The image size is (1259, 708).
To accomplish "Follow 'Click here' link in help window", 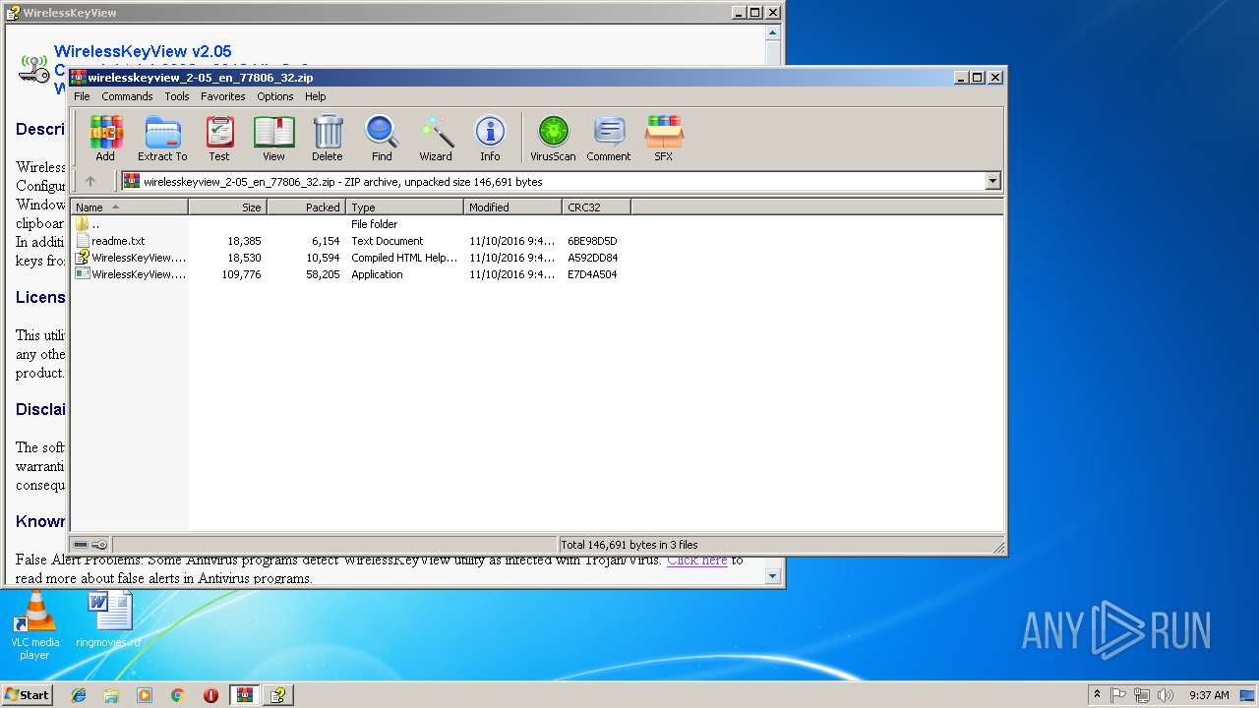I will click(x=697, y=560).
